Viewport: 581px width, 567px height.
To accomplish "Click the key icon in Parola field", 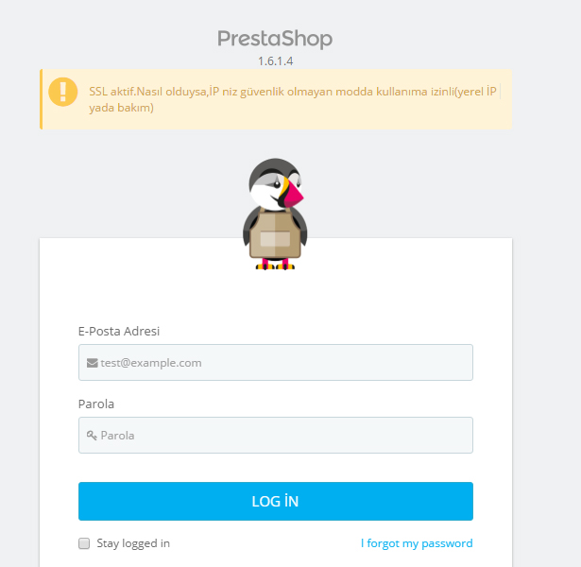I will (92, 436).
